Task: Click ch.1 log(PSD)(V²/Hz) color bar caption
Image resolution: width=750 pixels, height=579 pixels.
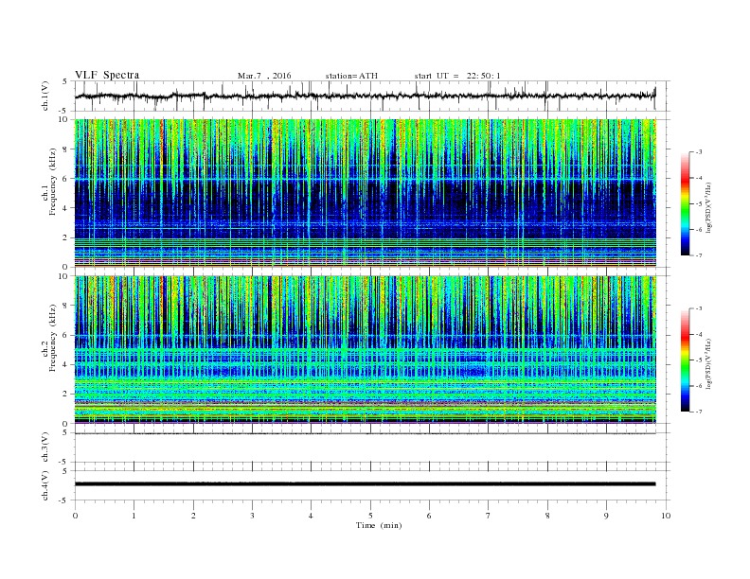Action: (x=709, y=207)
